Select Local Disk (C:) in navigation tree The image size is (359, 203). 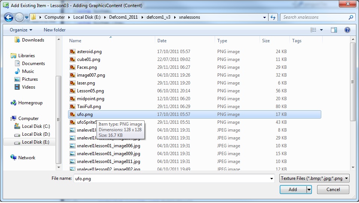[36, 126]
